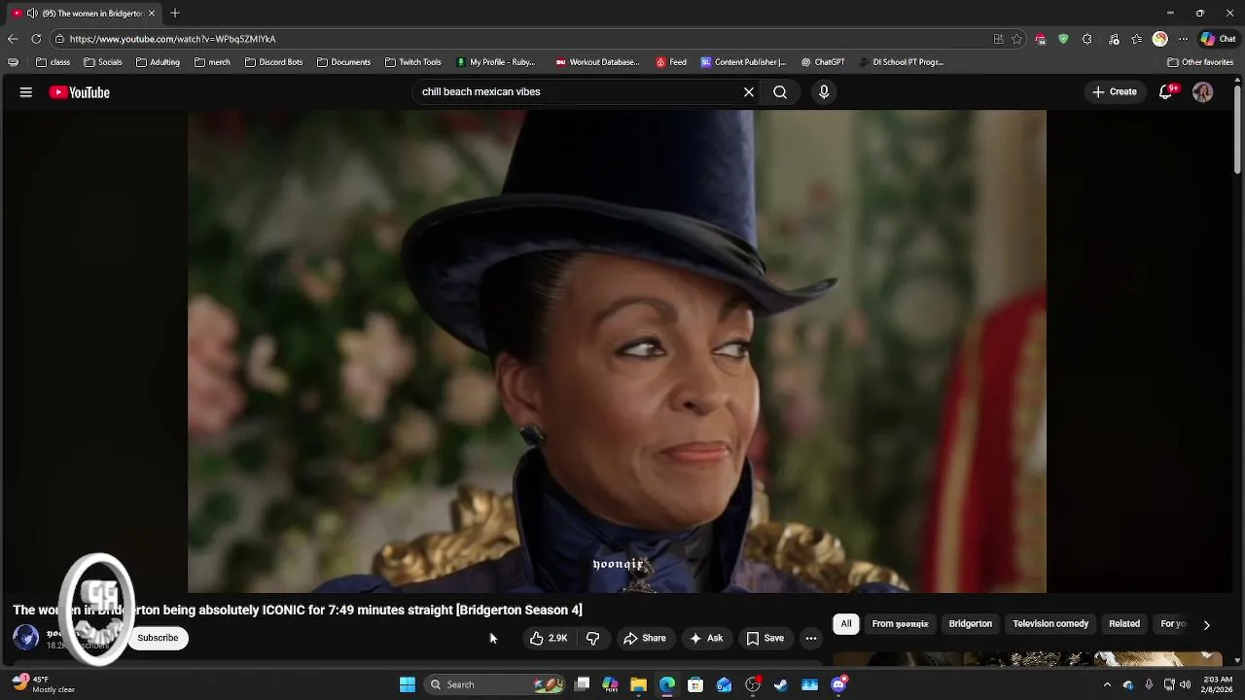Open browser settings and more ellipsis
This screenshot has height=700, width=1245.
tap(1183, 39)
